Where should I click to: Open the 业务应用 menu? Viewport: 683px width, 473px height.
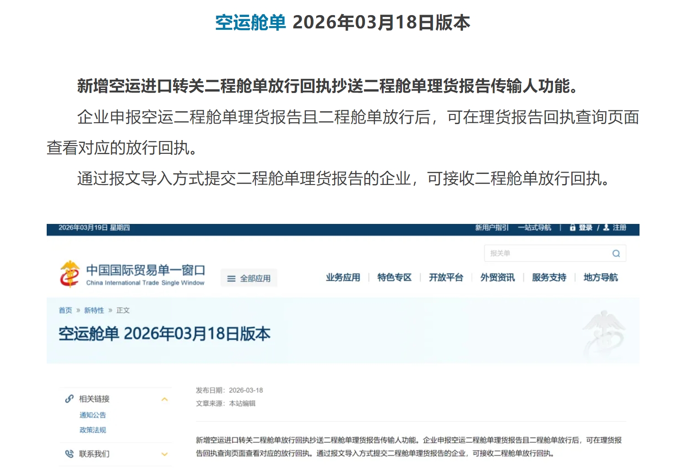343,277
